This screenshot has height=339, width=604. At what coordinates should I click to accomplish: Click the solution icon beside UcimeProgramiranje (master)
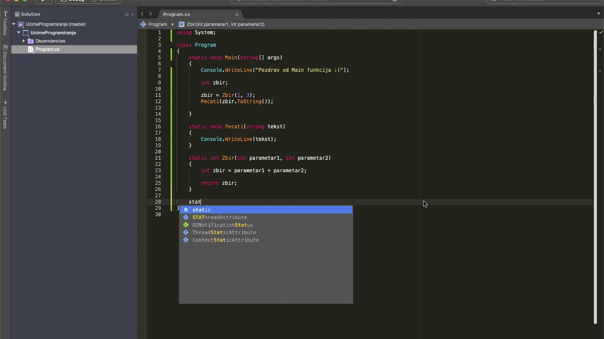tap(21, 24)
